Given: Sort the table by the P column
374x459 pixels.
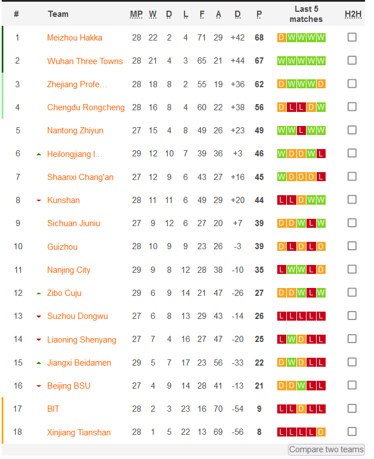Looking at the screenshot, I should (259, 14).
